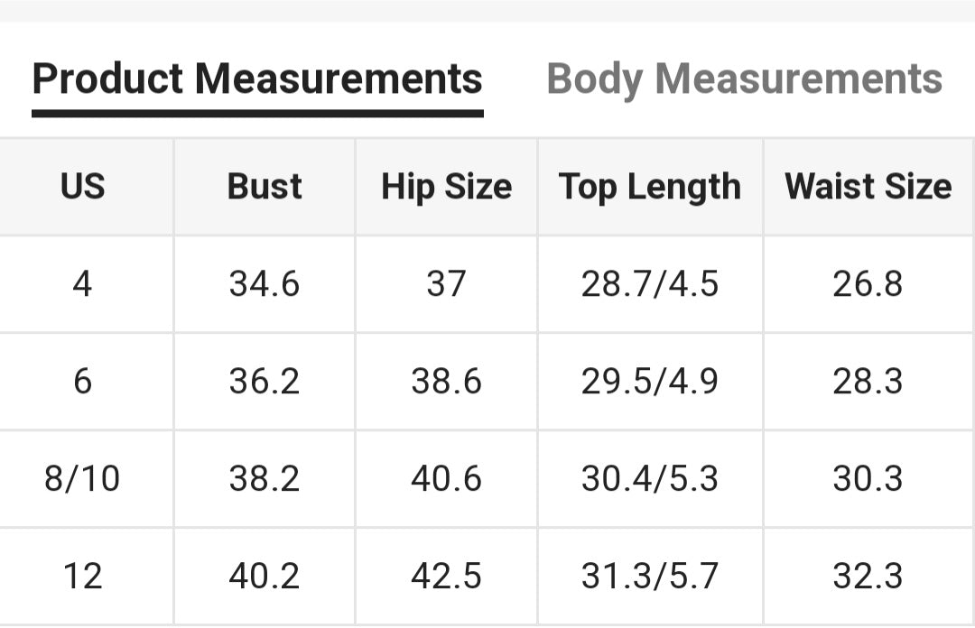Screen dimensions: 975x628
Task: Click the Hip Size column header
Action: [446, 187]
